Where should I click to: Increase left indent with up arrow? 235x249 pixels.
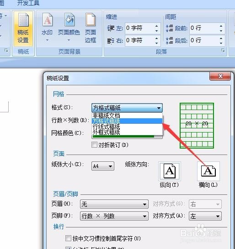[157, 26]
